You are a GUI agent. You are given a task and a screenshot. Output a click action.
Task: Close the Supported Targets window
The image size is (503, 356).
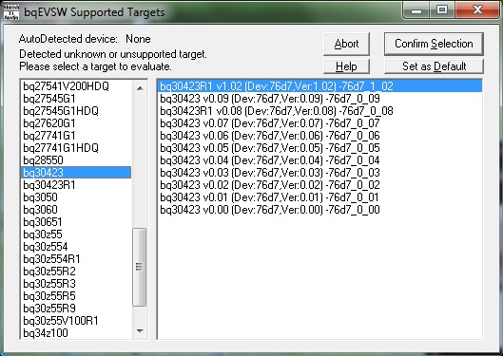[477, 10]
